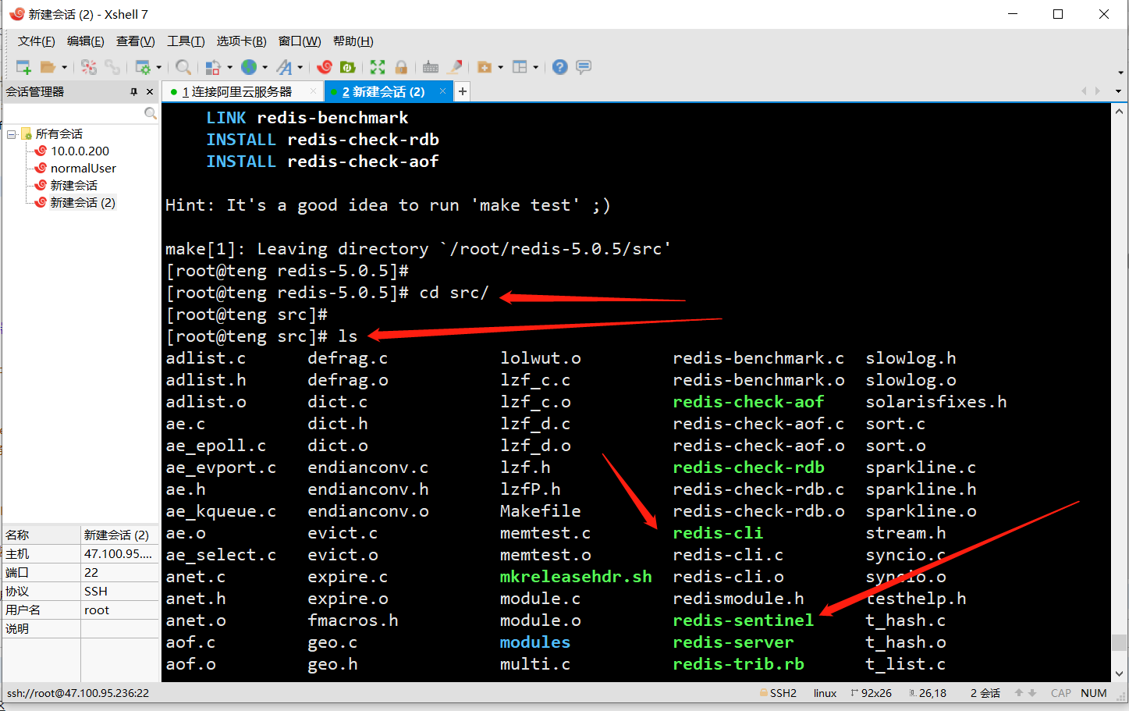The image size is (1129, 711).
Task: Open the 帮助(H) menu
Action: pos(353,41)
